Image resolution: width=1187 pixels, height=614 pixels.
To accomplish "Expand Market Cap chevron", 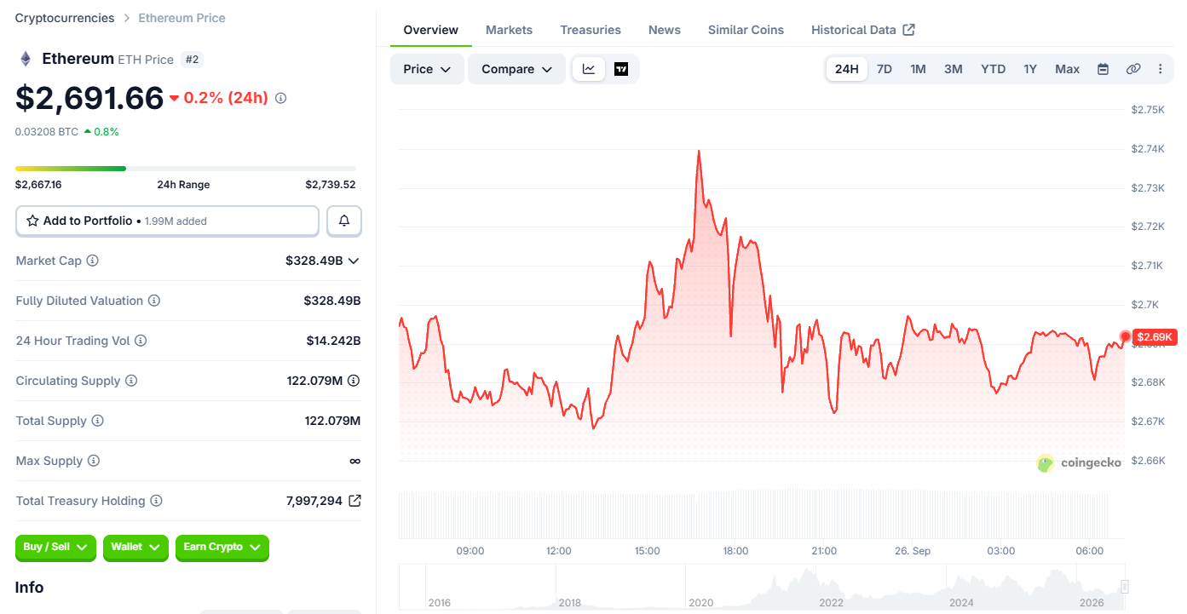I will click(x=354, y=261).
